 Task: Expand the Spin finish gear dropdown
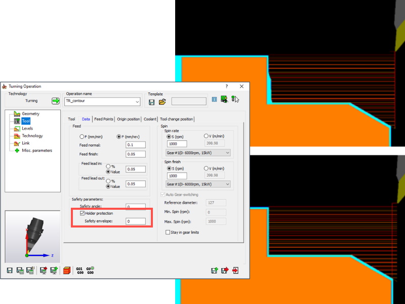pos(227,184)
